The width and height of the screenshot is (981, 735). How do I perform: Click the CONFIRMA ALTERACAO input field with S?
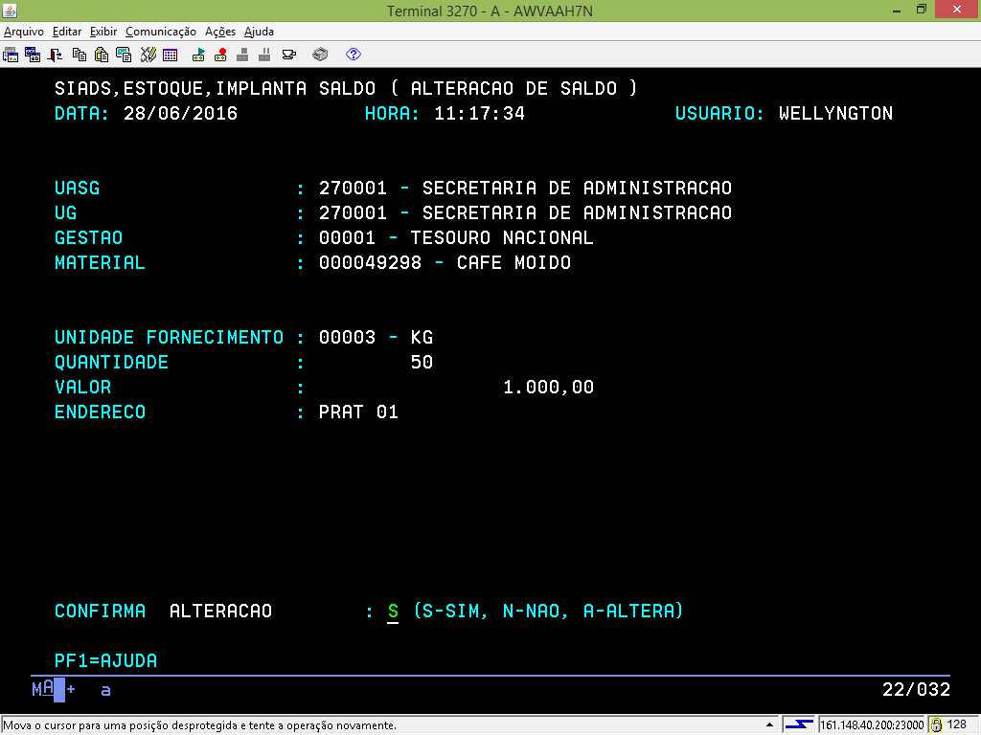393,612
